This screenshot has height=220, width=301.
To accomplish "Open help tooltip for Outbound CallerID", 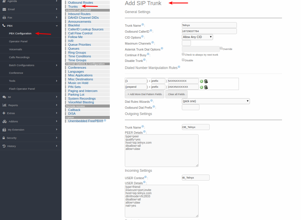I will (151, 30).
